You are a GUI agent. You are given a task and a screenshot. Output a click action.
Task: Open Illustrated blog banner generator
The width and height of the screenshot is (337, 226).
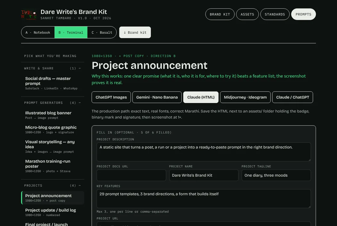[x=53, y=115]
